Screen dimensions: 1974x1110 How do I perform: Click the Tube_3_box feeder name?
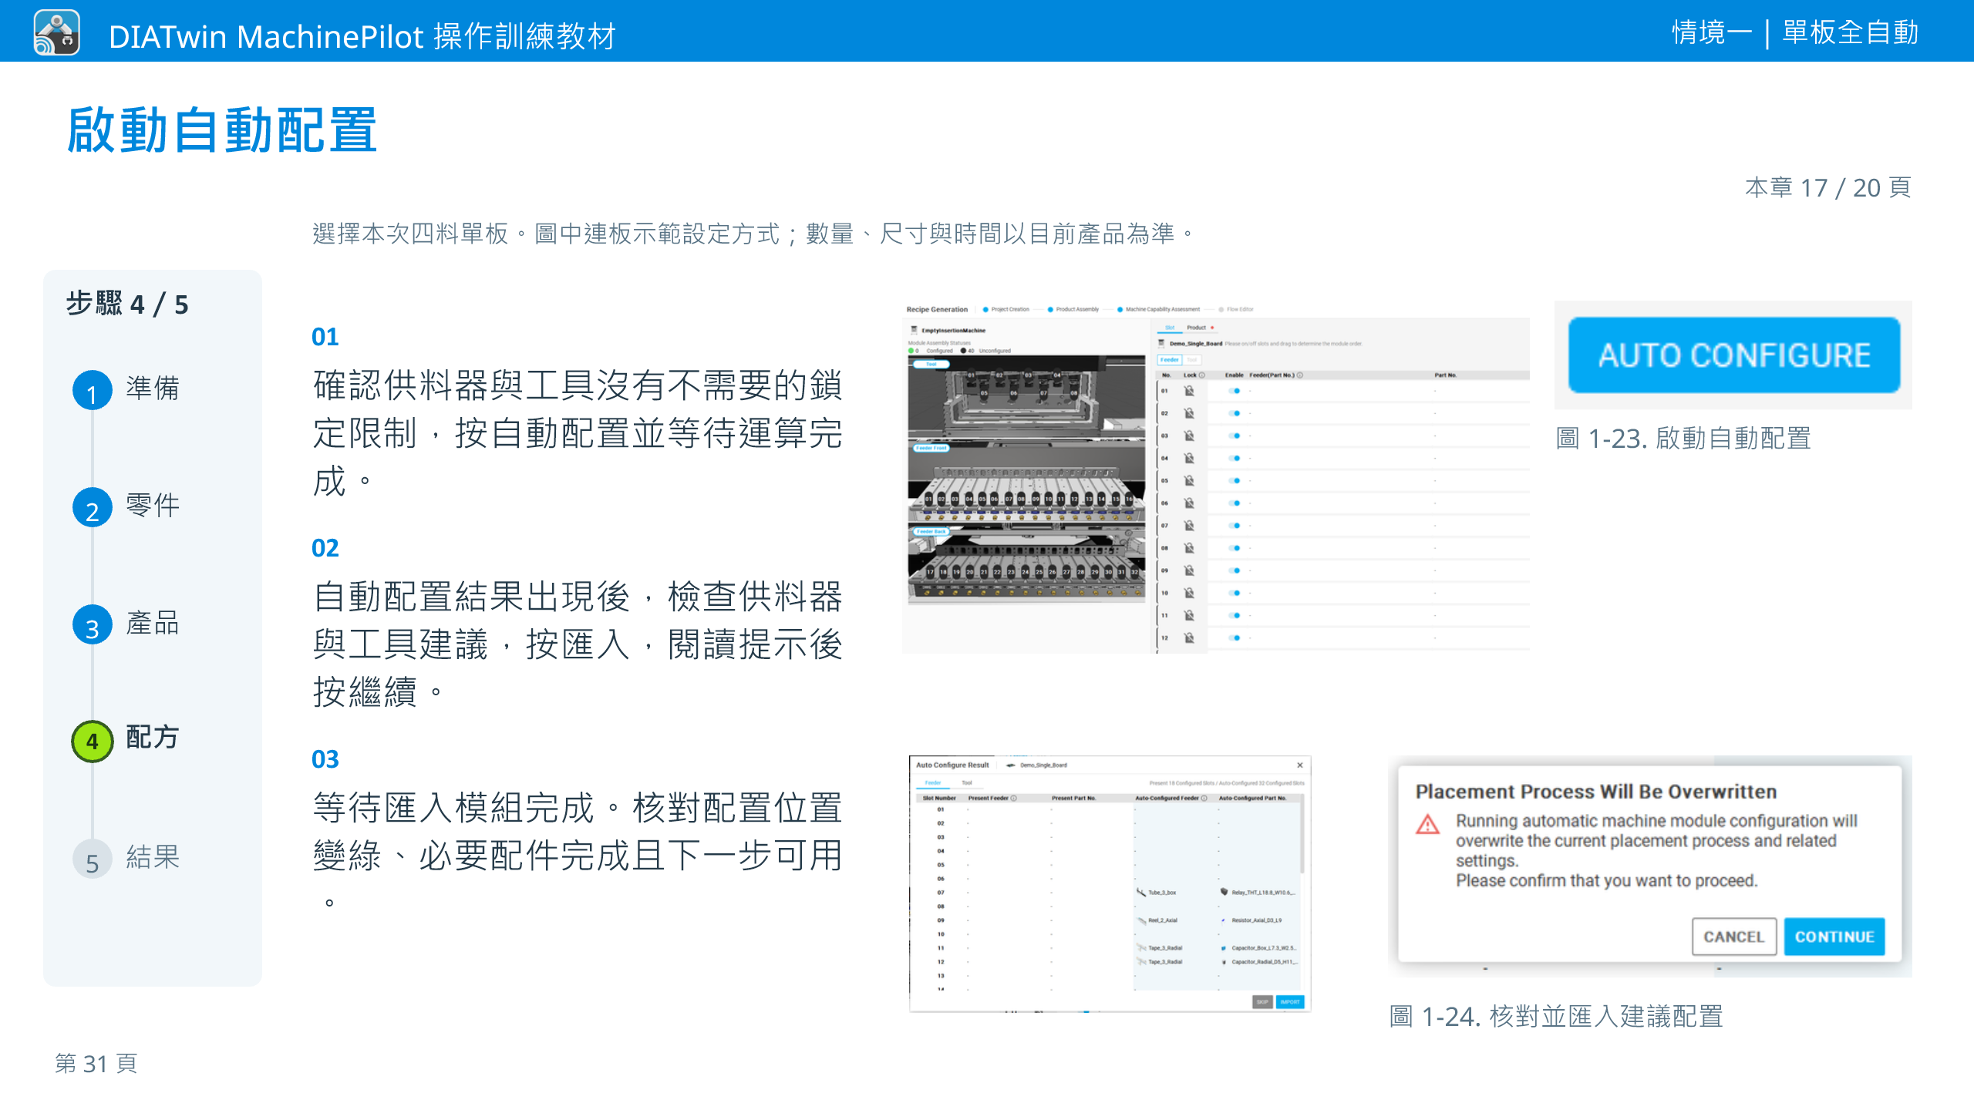tap(1162, 893)
